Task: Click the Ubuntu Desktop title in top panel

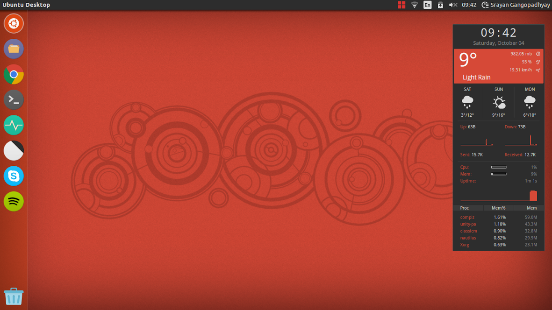Action: tap(26, 5)
